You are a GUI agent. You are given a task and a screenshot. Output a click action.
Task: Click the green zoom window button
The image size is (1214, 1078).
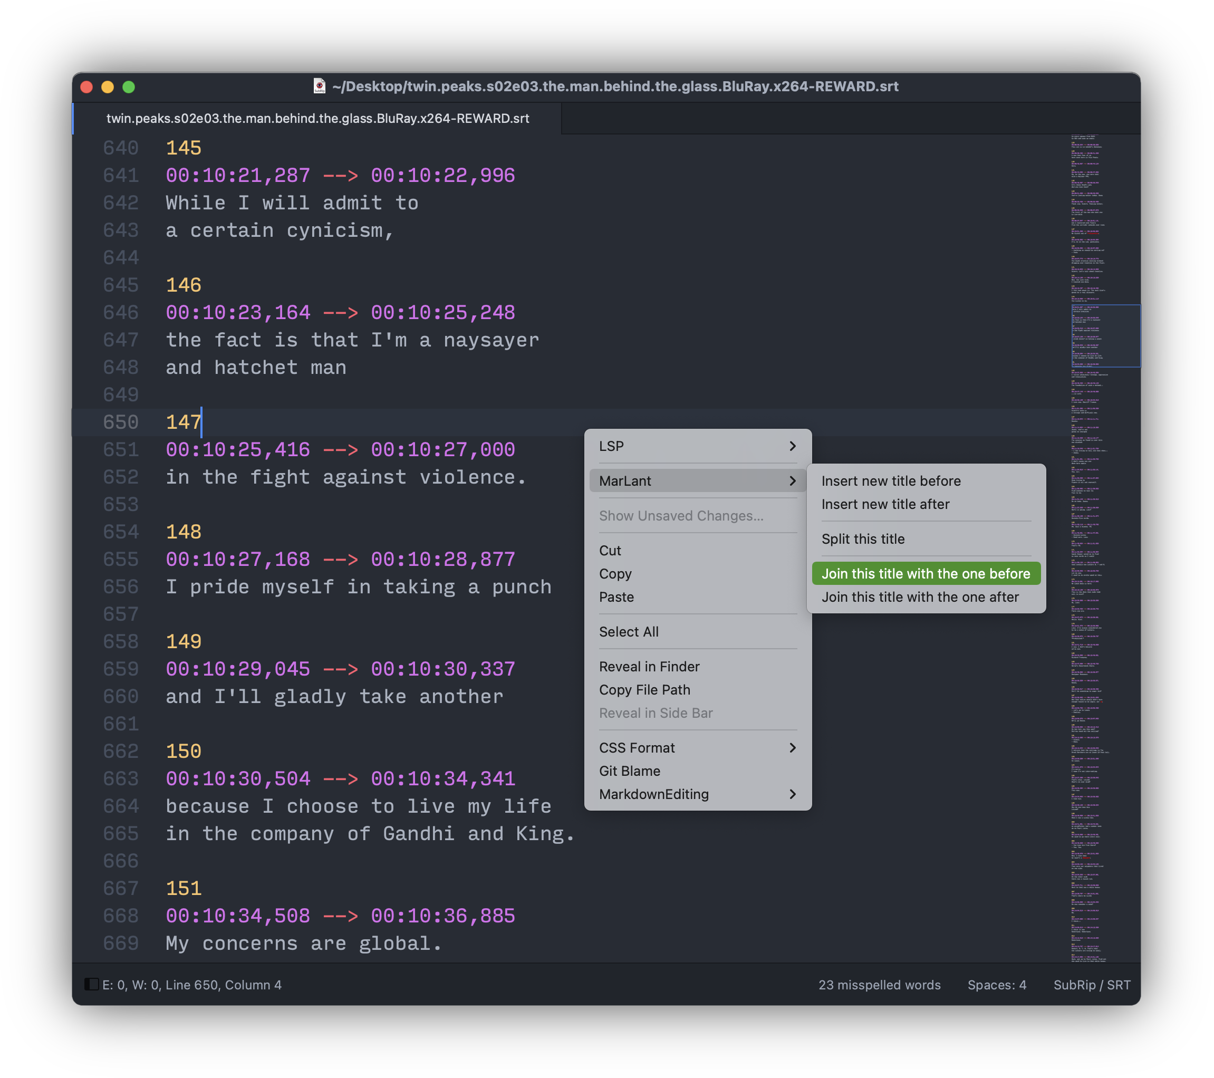[x=128, y=88]
